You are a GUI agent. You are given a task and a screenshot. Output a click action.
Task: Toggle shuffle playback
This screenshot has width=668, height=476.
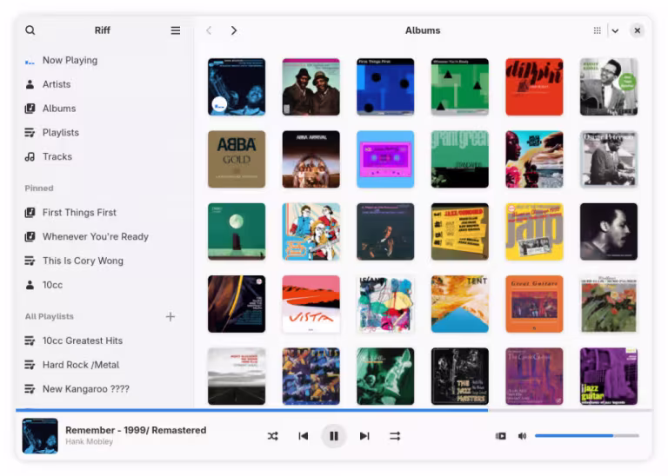point(272,436)
